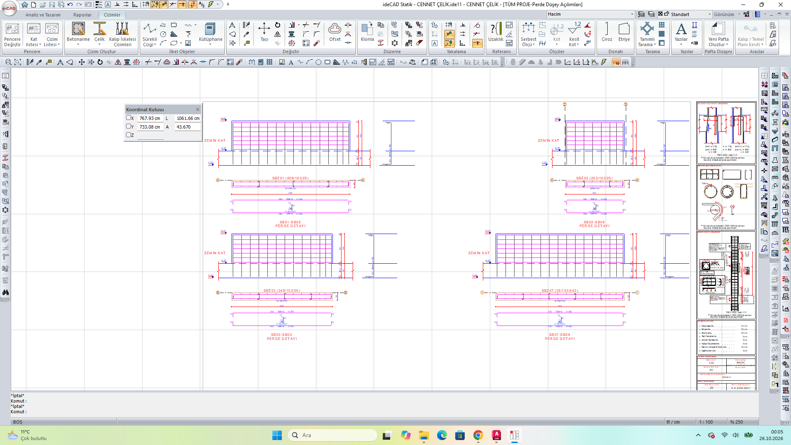Open the Kütüphane library
Viewport: 791px width, 445px height.
(211, 33)
